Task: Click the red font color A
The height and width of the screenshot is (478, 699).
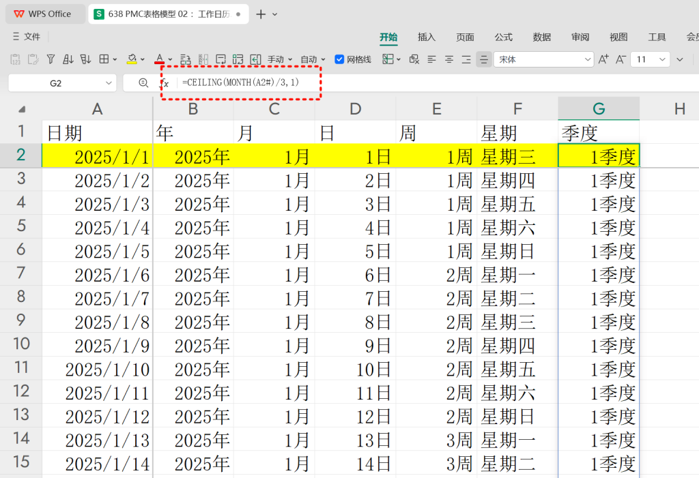Action: pos(160,59)
